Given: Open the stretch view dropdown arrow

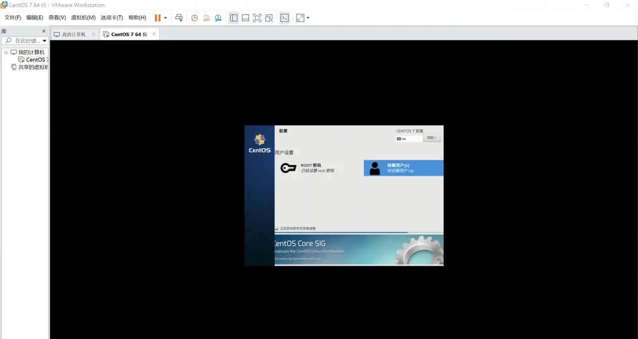Looking at the screenshot, I should pyautogui.click(x=308, y=18).
